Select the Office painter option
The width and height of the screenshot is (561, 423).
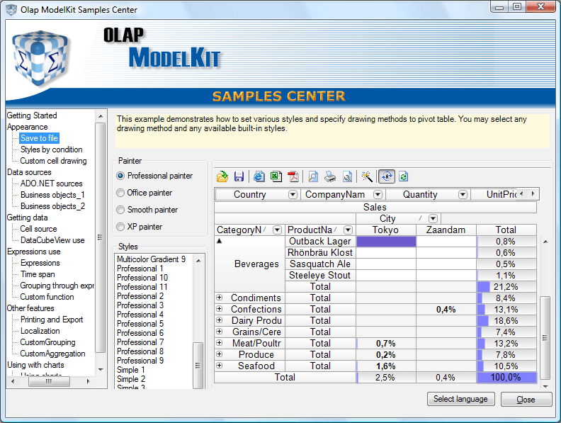[144, 193]
